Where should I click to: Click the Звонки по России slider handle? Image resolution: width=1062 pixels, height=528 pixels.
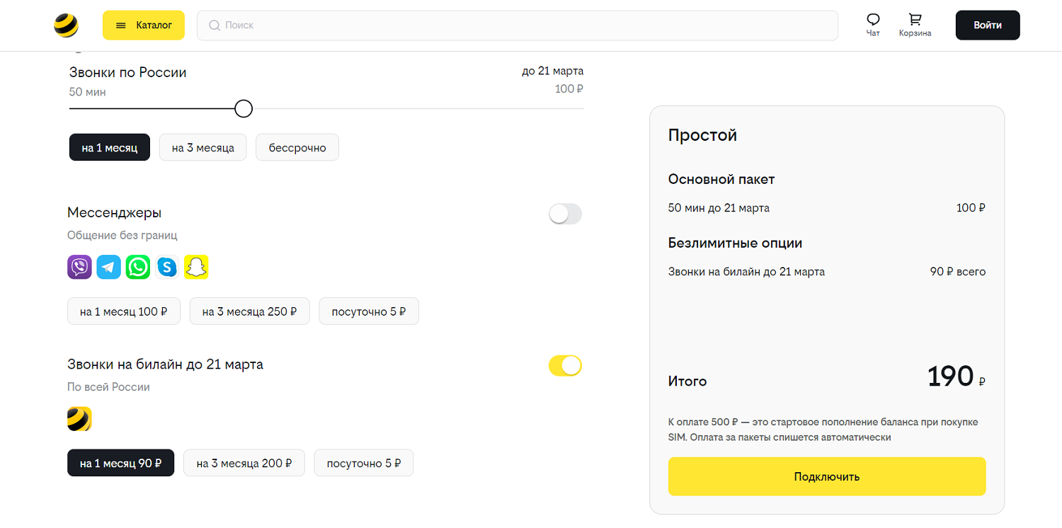pos(243,108)
